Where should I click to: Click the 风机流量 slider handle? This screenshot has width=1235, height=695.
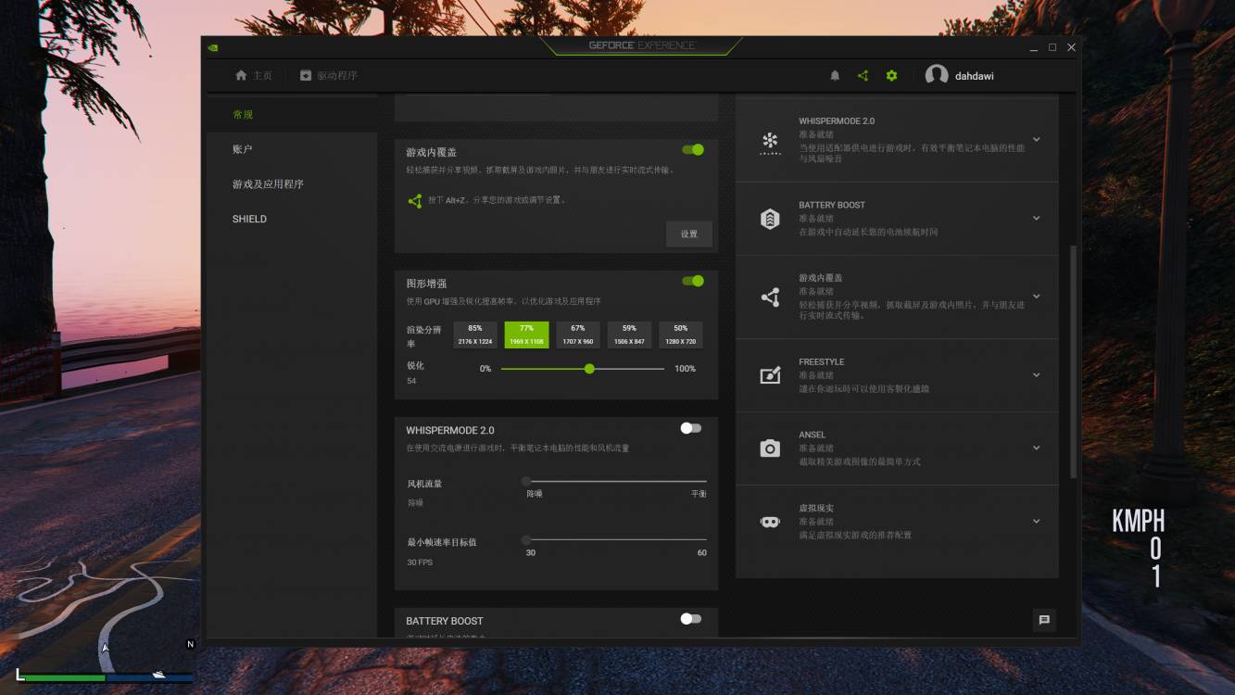coord(526,481)
